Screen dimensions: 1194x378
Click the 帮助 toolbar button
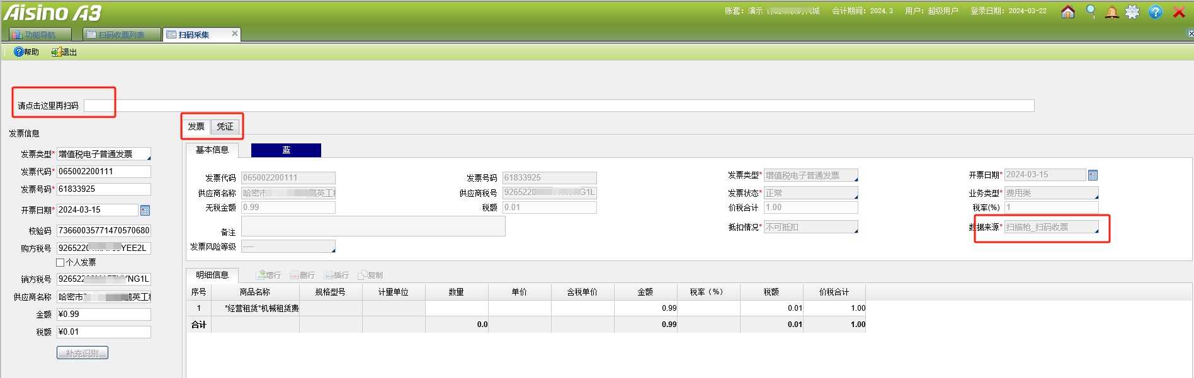26,52
